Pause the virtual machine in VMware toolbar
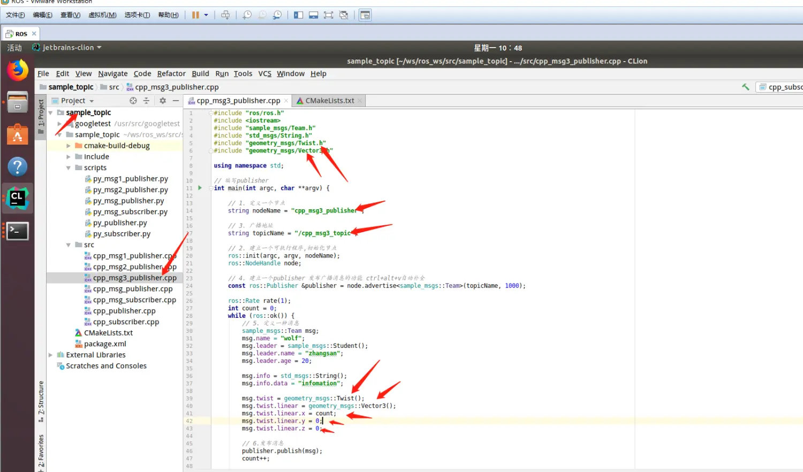The height and width of the screenshot is (472, 803). point(195,15)
